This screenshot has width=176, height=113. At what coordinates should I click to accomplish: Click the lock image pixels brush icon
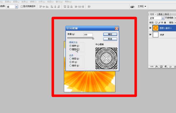(159, 22)
